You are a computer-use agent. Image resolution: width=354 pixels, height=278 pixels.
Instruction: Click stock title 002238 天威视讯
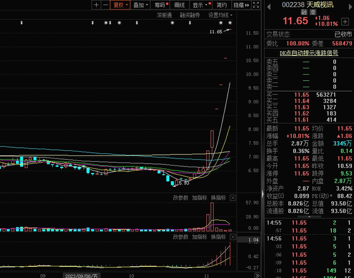click(x=307, y=5)
